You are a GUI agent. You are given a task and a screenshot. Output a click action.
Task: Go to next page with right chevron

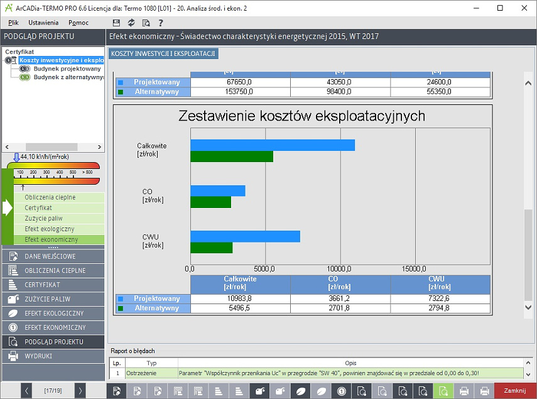80,391
